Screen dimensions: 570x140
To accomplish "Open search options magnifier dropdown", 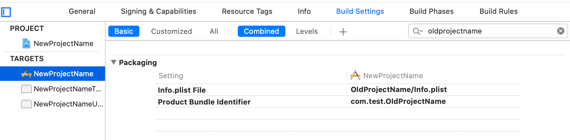I will point(418,31).
